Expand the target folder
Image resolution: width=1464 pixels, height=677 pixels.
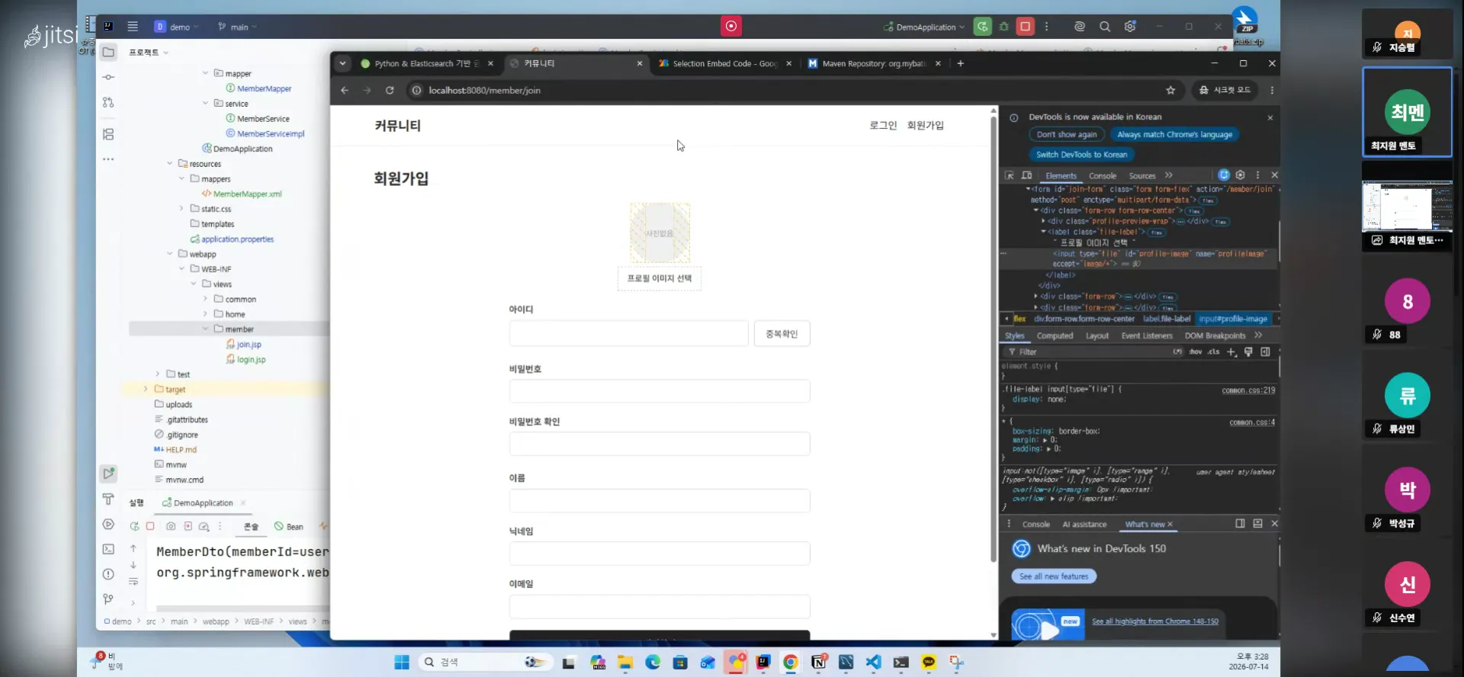click(x=146, y=390)
